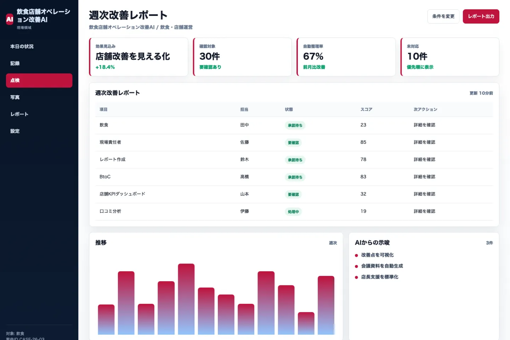Click the 項目 column header
The image size is (510, 340).
click(x=103, y=109)
